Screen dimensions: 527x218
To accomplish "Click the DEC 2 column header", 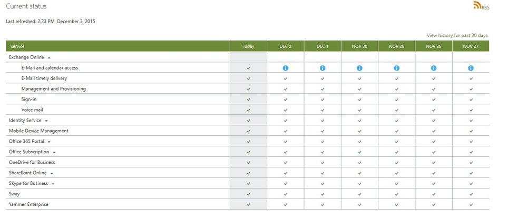I will [x=285, y=46].
